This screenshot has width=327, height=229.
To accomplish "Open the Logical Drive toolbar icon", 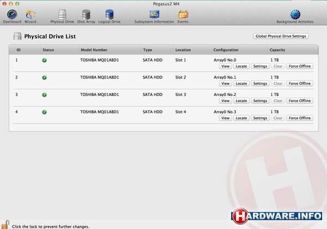I will click(110, 16).
